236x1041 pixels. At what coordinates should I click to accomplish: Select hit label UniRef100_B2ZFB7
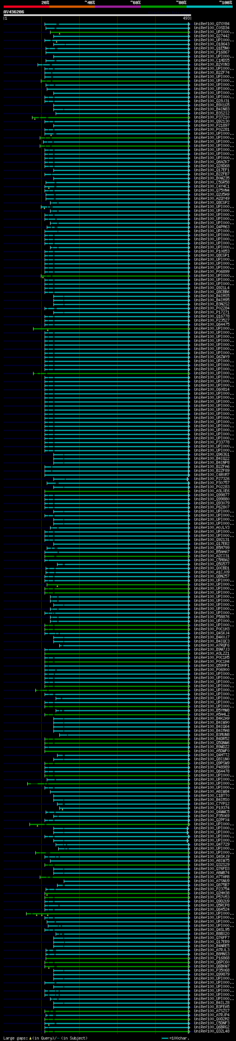pos(212,174)
